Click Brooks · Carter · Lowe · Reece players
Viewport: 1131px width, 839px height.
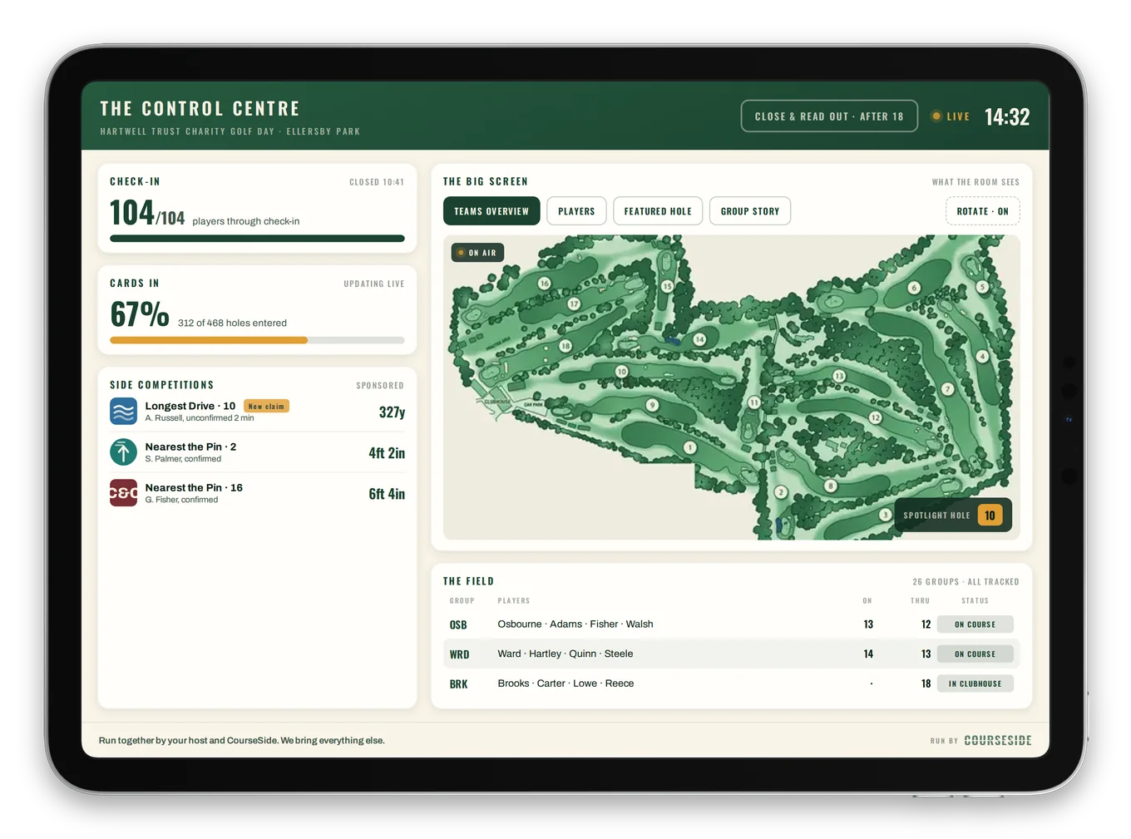[x=565, y=684]
